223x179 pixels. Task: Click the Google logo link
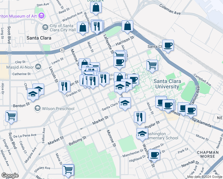(x=10, y=175)
